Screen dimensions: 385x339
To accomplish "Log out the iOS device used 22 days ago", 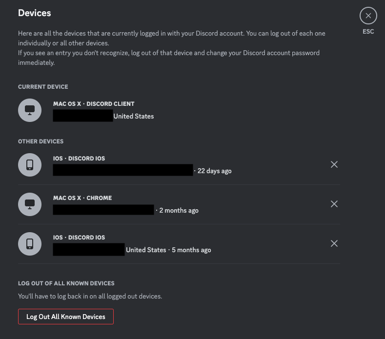I will point(334,165).
